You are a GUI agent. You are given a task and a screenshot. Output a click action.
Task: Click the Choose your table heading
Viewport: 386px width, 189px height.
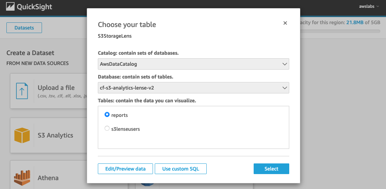pyautogui.click(x=127, y=24)
